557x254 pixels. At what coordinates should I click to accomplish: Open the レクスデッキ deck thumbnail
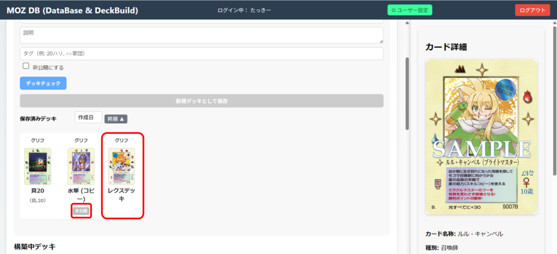(121, 166)
